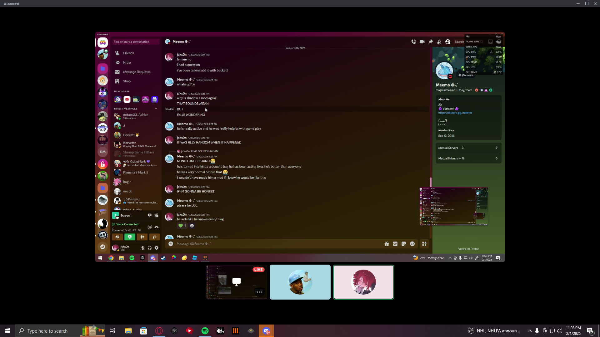This screenshot has height=337, width=600.
Task: Click View Full Profile link
Action: pyautogui.click(x=468, y=249)
